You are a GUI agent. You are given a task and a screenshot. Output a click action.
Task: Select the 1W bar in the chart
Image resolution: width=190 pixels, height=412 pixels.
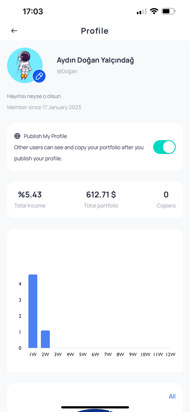pyautogui.click(x=33, y=311)
